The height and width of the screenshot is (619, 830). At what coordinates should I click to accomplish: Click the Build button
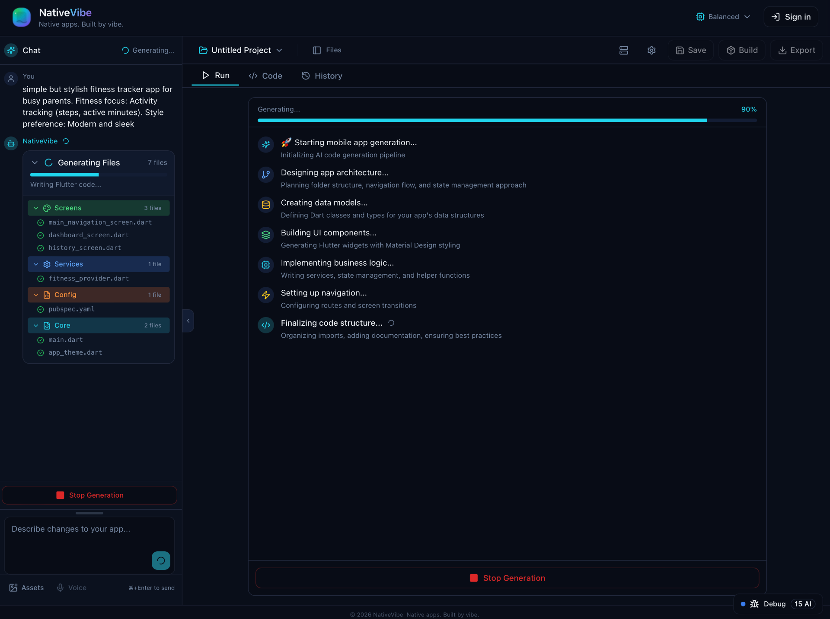742,50
